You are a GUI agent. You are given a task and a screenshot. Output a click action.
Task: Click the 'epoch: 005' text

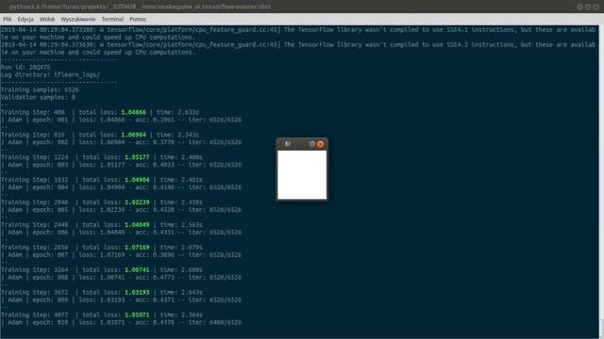[x=50, y=210]
